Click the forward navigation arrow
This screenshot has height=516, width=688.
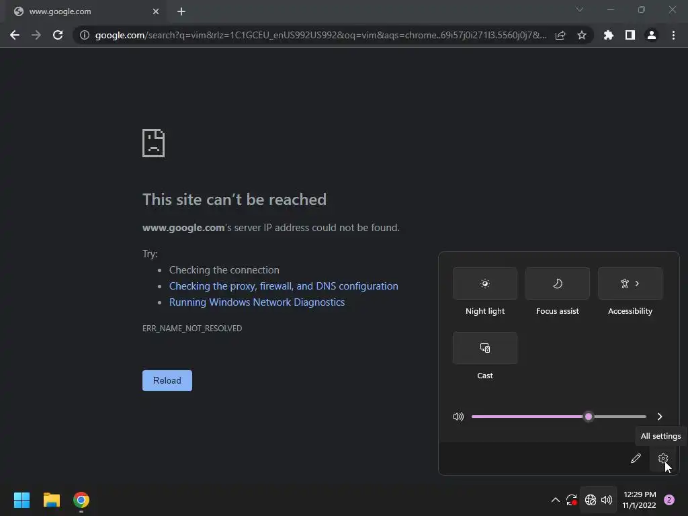tap(36, 35)
